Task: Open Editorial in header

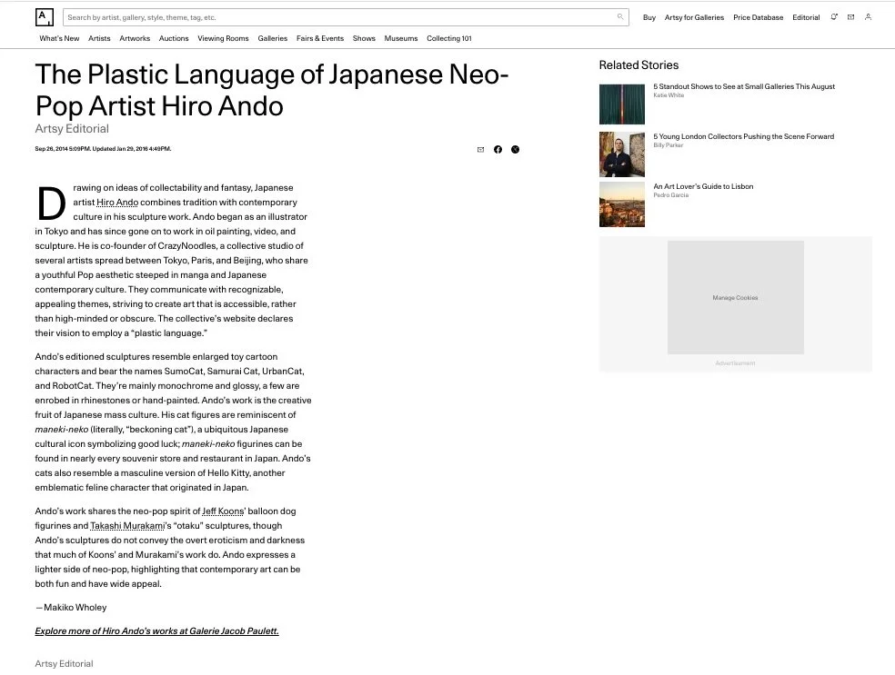Action: [806, 17]
